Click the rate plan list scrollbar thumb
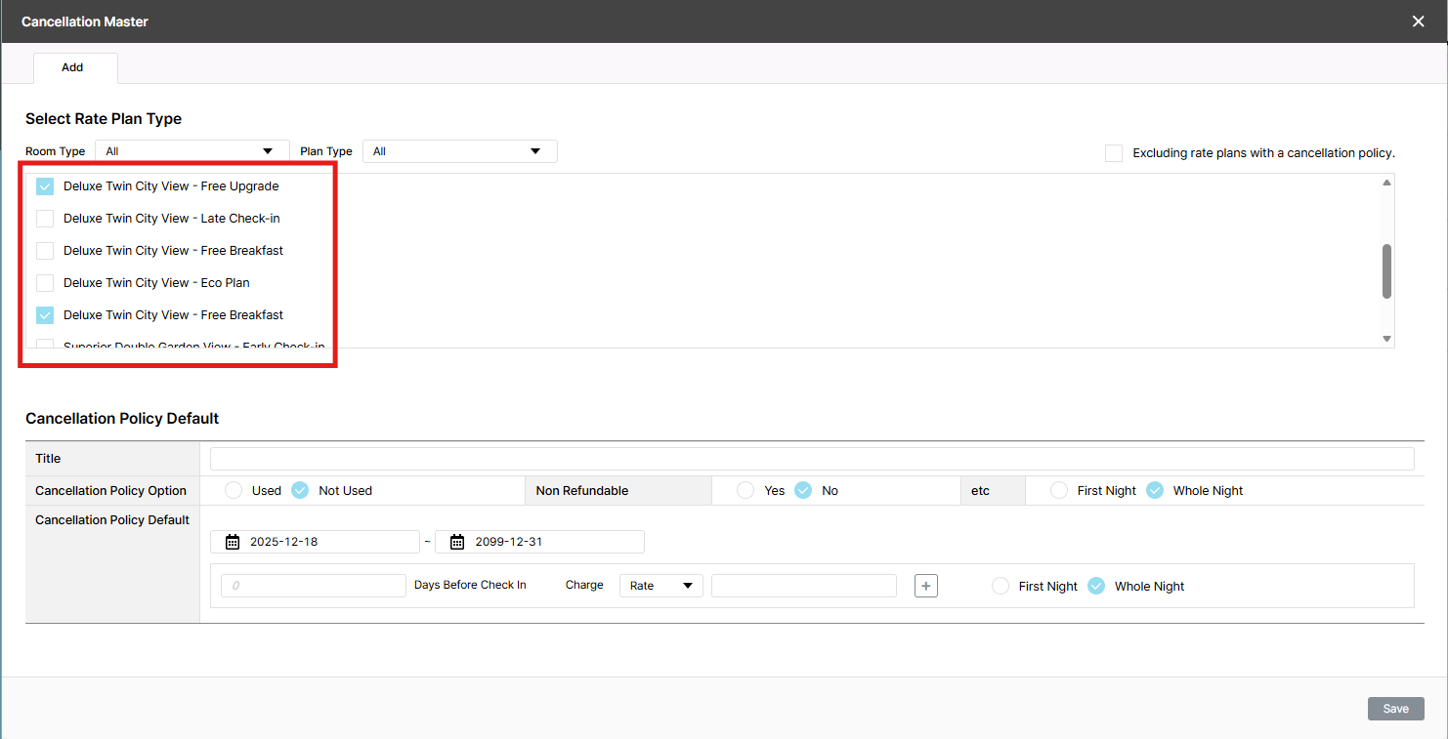 pyautogui.click(x=1386, y=270)
